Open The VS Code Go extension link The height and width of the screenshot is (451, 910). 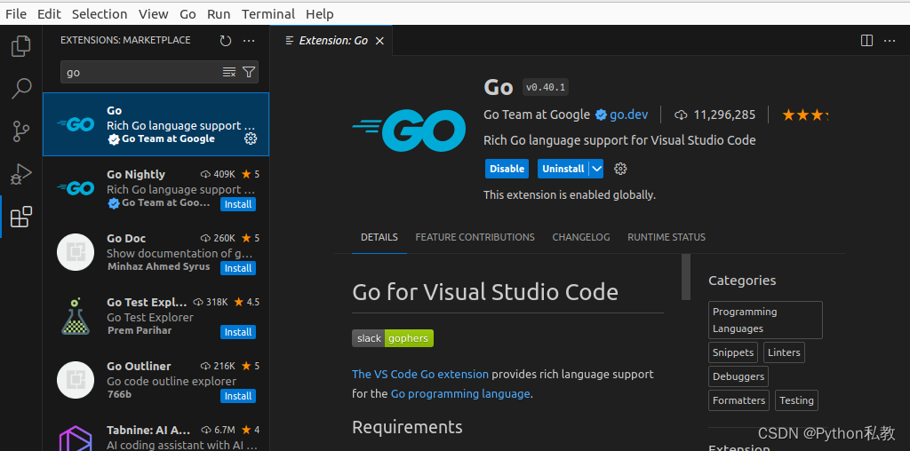[420, 374]
